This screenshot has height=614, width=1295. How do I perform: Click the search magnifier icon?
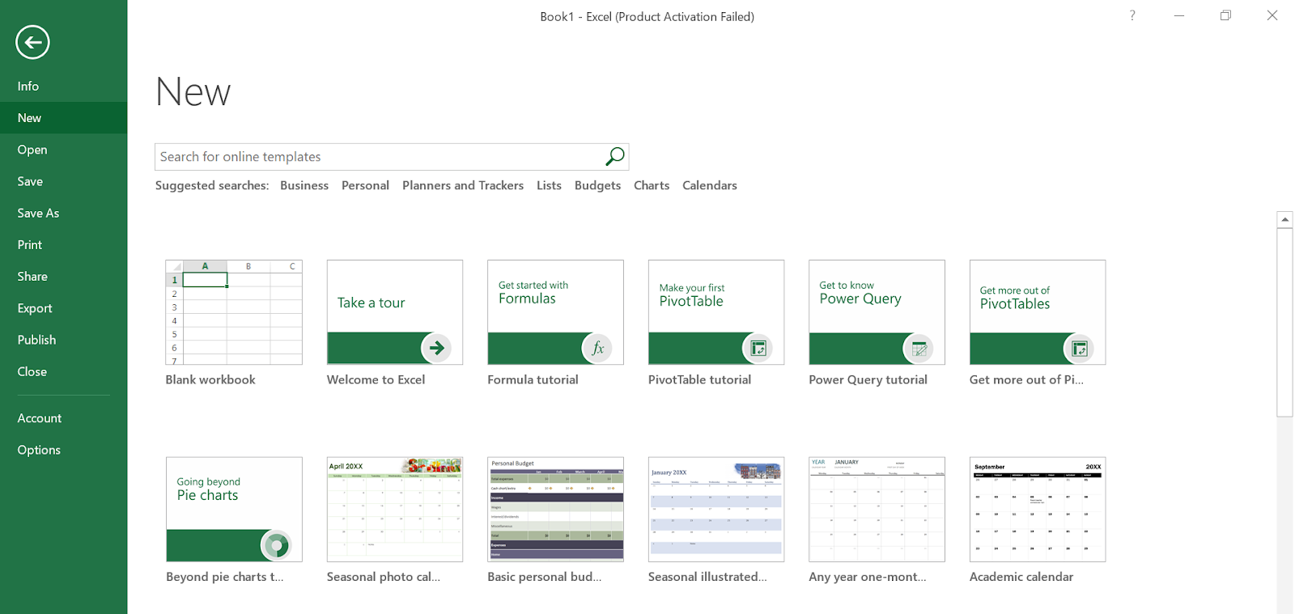[x=615, y=156]
